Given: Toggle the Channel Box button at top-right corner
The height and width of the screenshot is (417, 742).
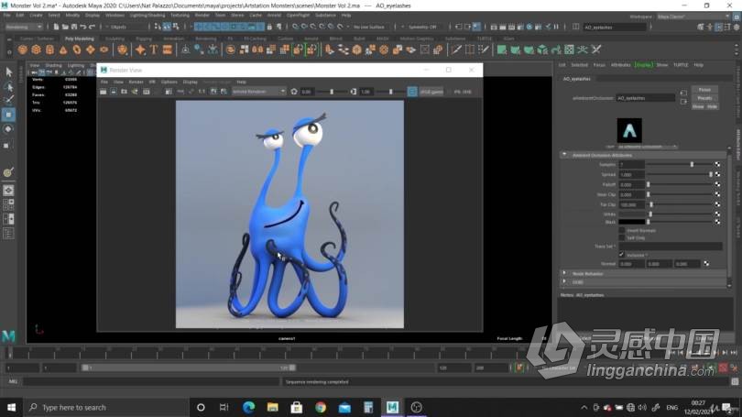Looking at the screenshot, I should point(737,27).
